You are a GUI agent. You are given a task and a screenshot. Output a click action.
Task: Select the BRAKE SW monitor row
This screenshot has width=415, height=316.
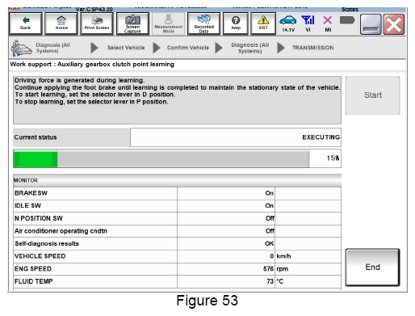pos(177,193)
